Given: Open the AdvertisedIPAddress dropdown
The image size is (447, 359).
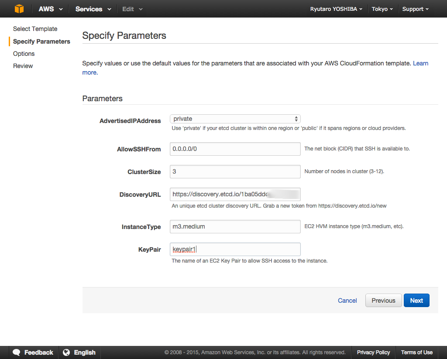Looking at the screenshot, I should 235,119.
